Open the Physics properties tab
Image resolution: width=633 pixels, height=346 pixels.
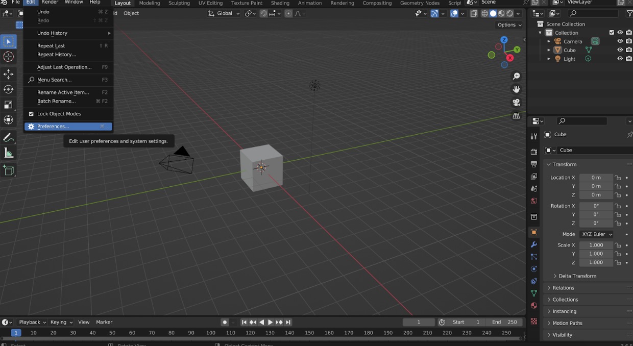click(534, 269)
